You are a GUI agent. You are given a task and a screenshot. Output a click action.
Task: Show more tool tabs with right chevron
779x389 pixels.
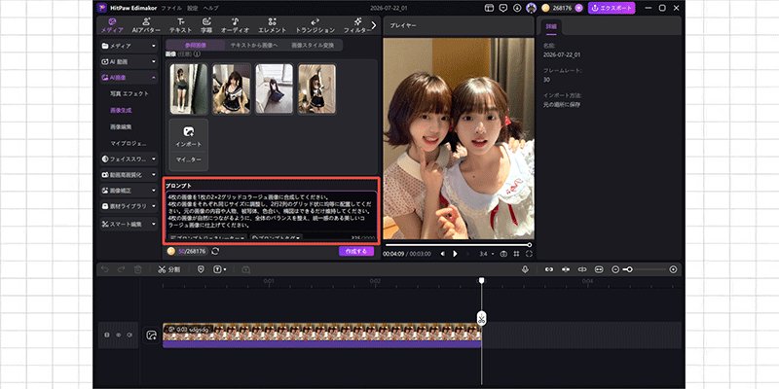[x=374, y=25]
